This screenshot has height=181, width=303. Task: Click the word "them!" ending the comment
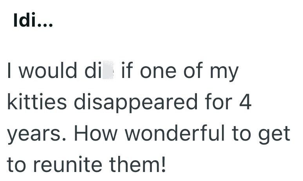click(x=140, y=165)
